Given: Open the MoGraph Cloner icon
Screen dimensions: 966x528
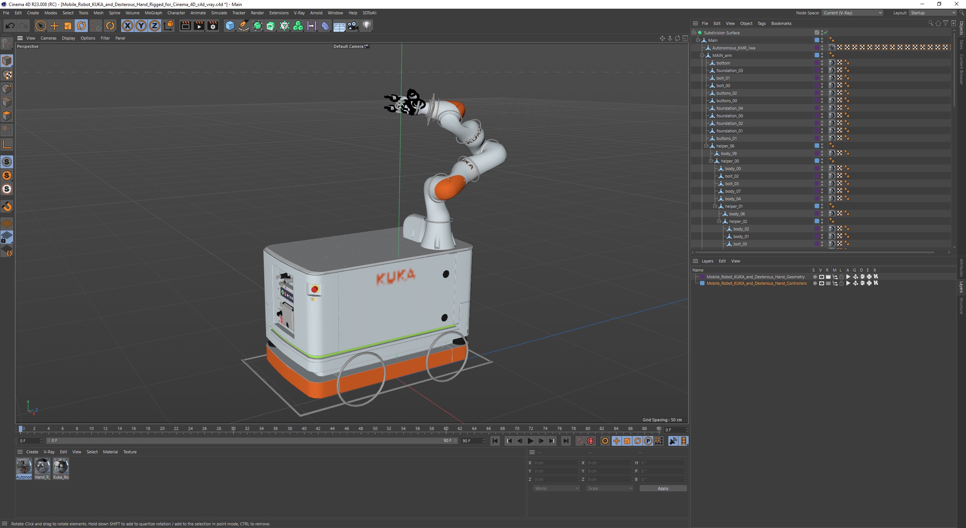Looking at the screenshot, I should pyautogui.click(x=298, y=26).
